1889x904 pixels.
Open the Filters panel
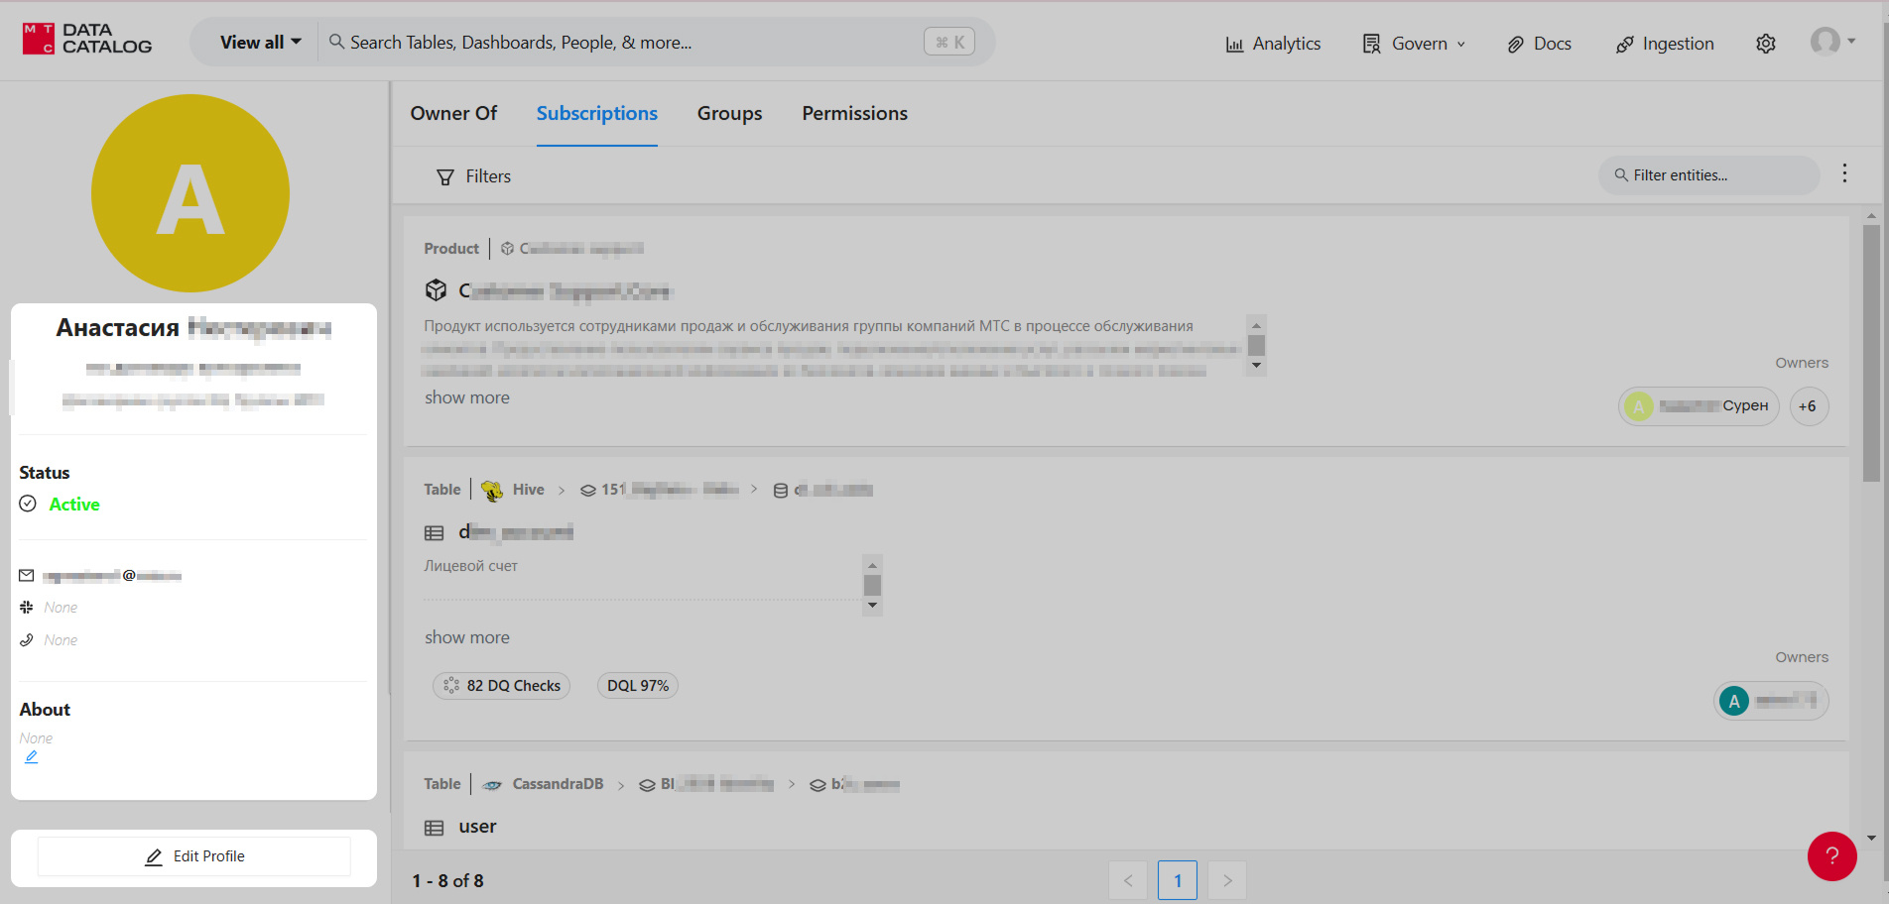click(474, 176)
